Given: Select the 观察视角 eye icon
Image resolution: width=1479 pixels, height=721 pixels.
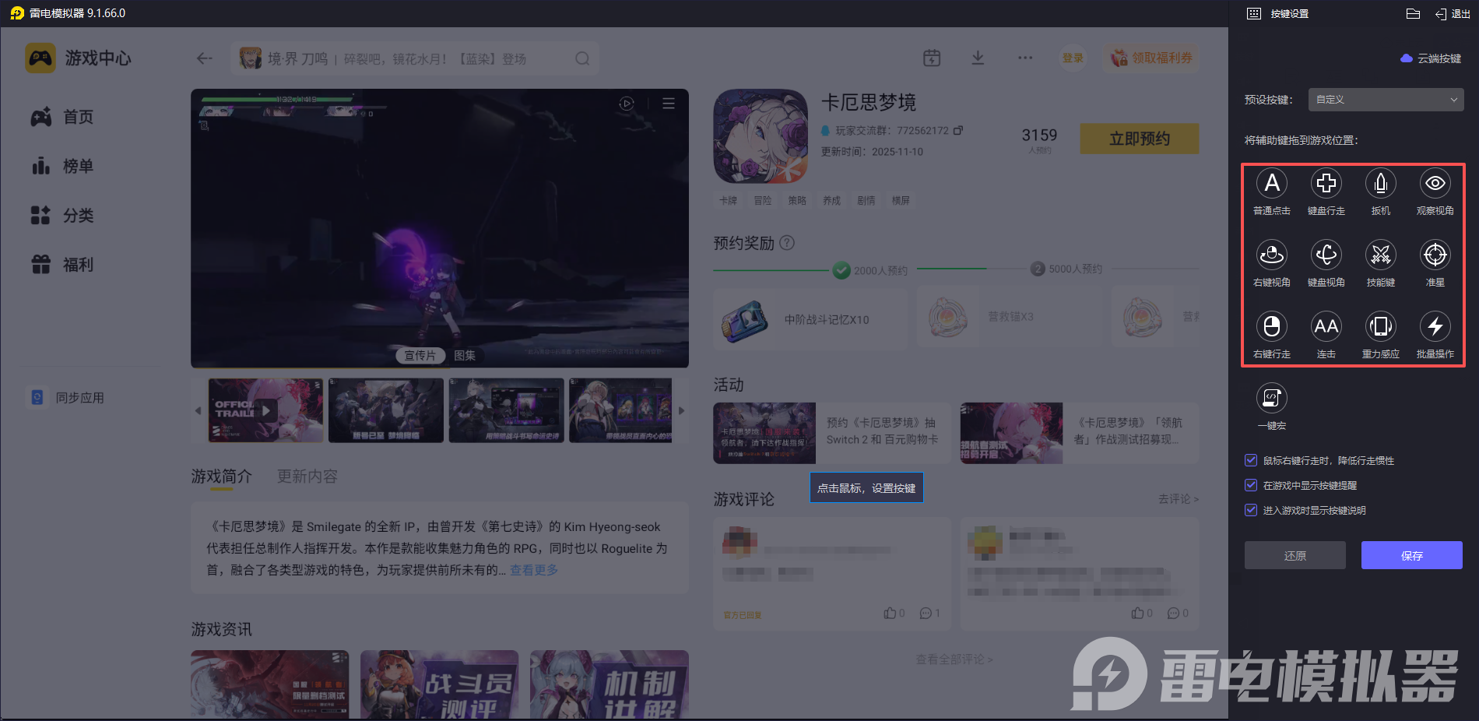Looking at the screenshot, I should point(1435,184).
